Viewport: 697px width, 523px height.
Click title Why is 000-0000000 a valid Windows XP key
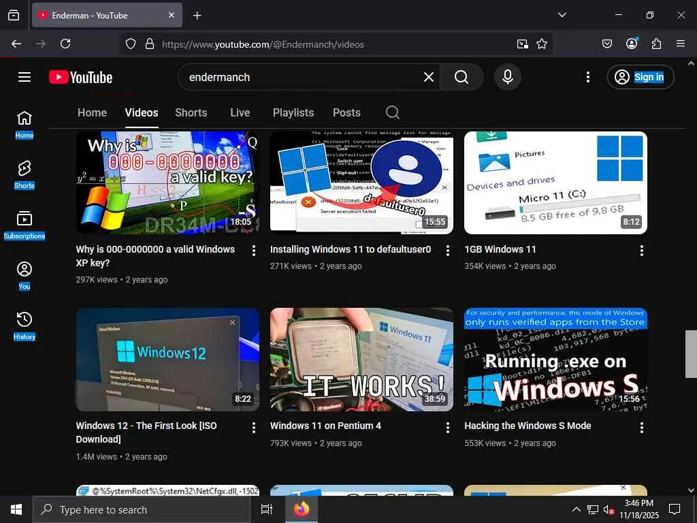155,256
